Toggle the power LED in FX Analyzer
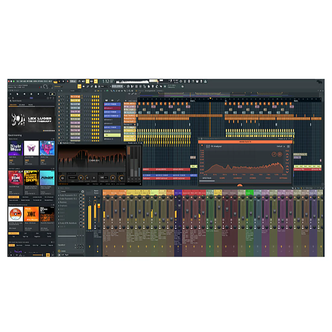This screenshot has width=332, height=332. coord(202,145)
